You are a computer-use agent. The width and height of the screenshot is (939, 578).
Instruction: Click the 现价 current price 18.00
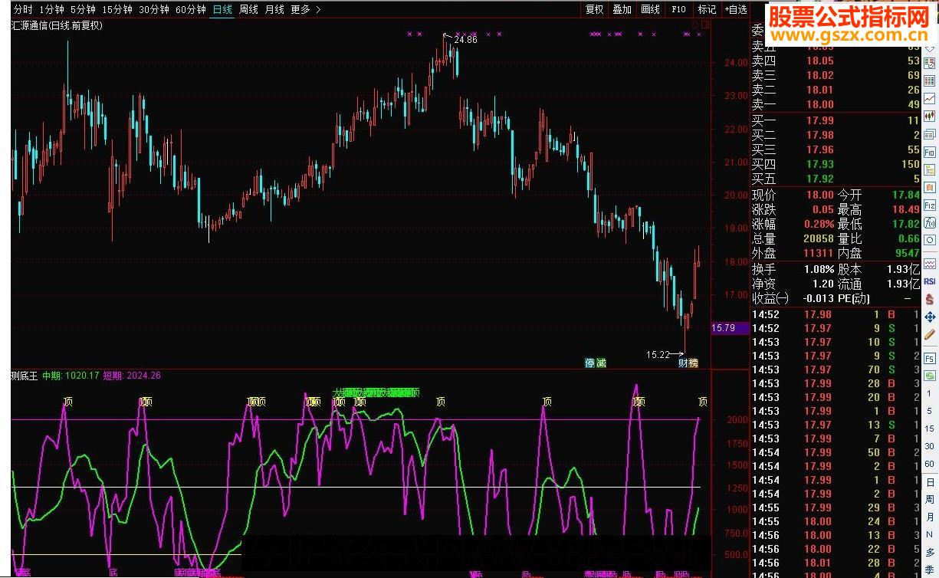pos(819,195)
